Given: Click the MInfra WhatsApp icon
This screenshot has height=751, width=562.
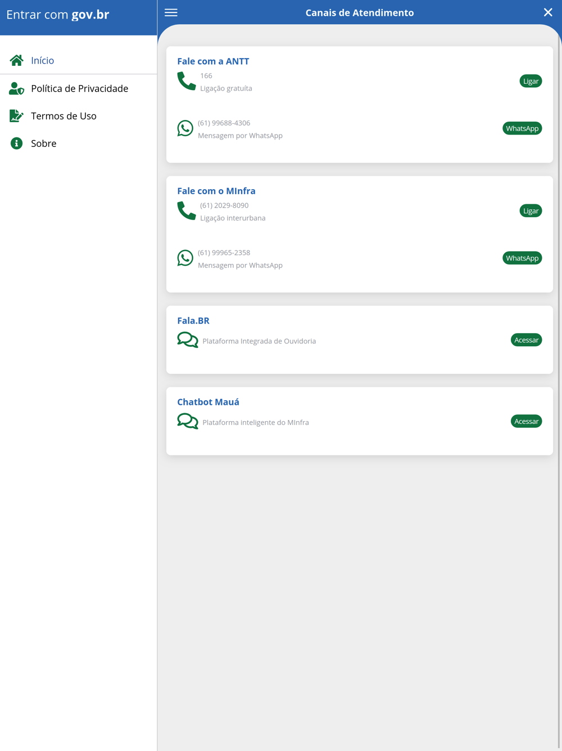Looking at the screenshot, I should point(185,258).
